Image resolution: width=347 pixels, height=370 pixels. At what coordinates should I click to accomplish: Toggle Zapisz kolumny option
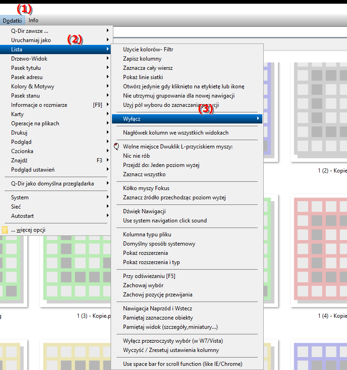187,59
